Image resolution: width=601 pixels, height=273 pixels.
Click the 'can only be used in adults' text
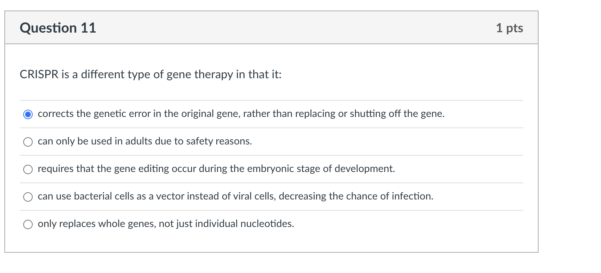click(144, 142)
